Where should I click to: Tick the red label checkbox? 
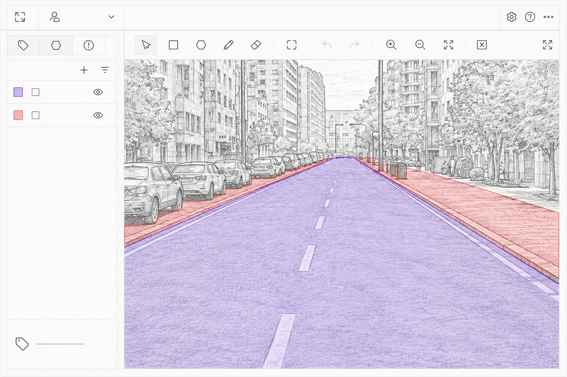(x=35, y=115)
